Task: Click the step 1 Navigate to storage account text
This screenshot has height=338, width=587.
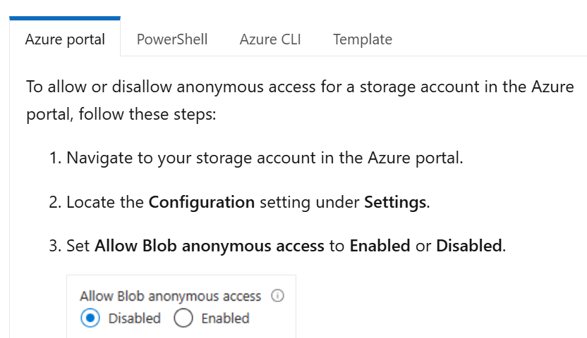Action: pos(265,158)
